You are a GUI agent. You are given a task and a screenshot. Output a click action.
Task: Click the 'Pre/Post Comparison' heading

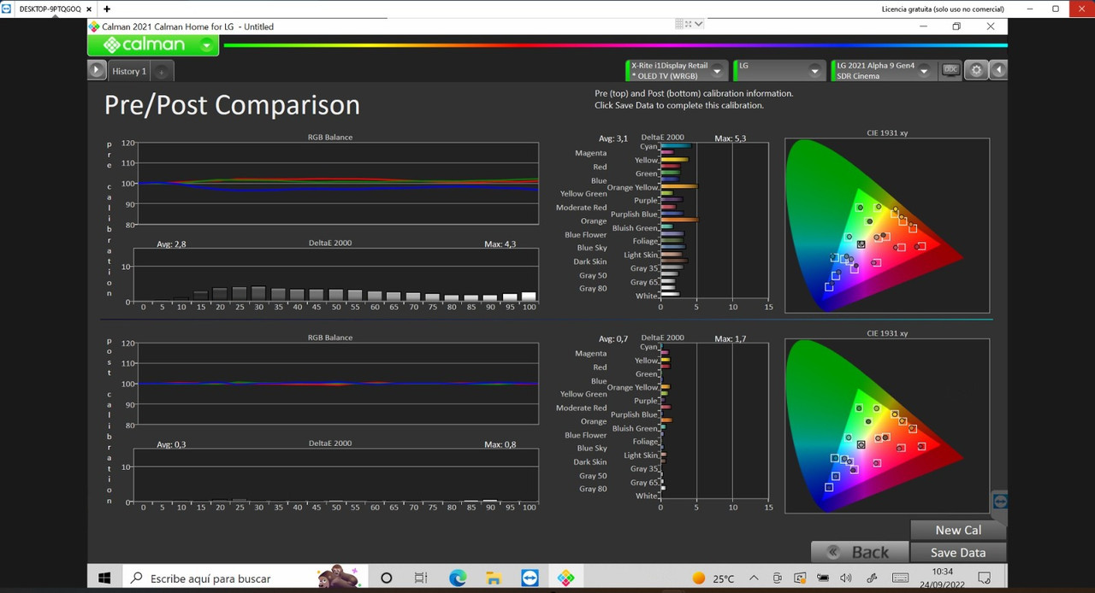coord(232,105)
